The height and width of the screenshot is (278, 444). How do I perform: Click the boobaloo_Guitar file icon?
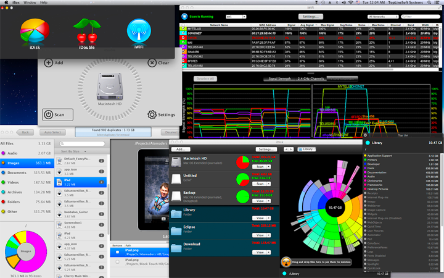coord(59,214)
